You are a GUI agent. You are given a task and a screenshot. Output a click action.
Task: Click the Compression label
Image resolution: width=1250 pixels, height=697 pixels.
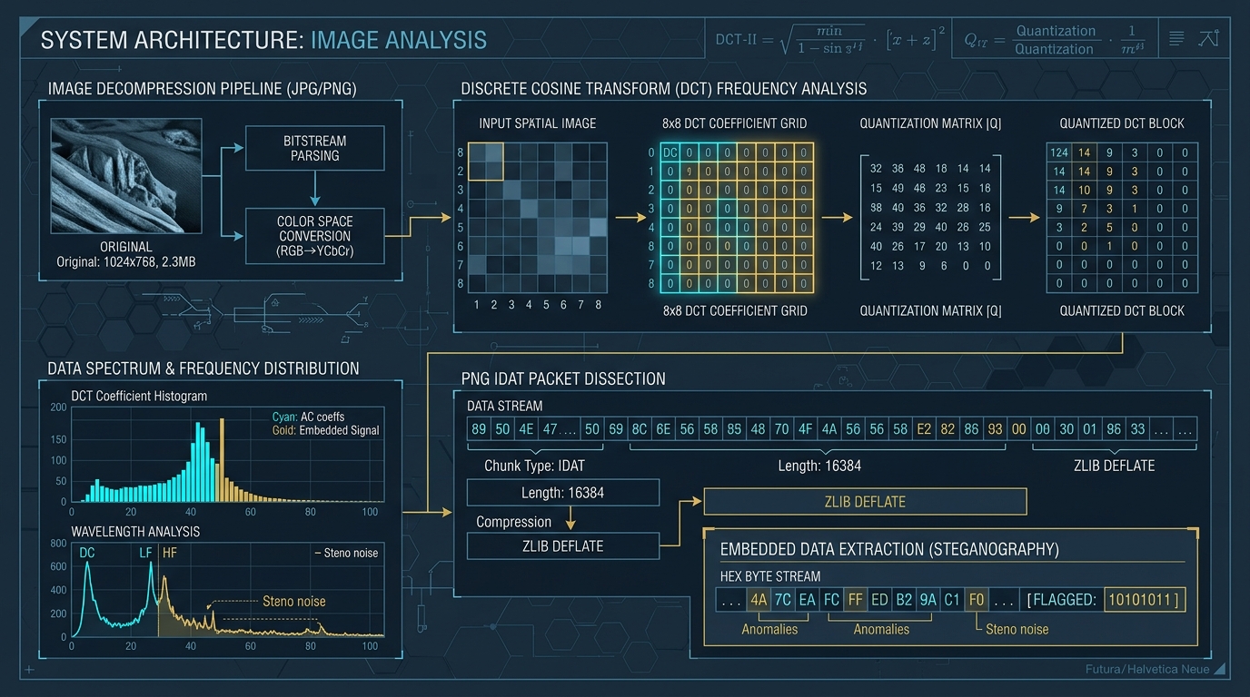coord(514,522)
